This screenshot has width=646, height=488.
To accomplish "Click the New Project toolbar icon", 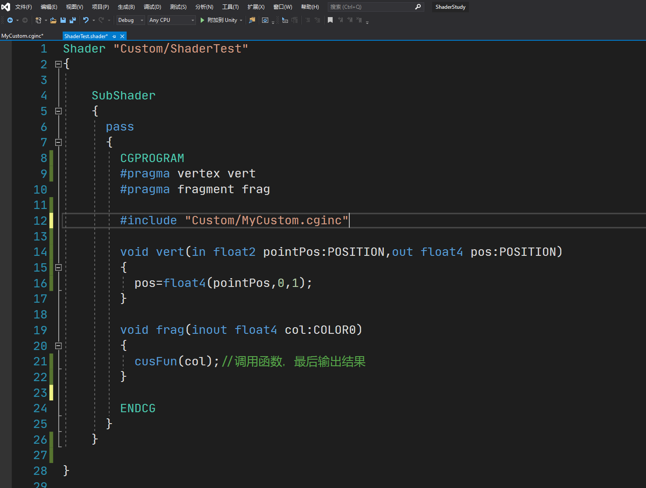I will click(x=39, y=20).
